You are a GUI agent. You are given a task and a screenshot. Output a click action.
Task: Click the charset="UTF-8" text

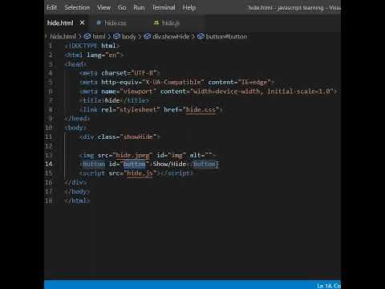(x=129, y=73)
